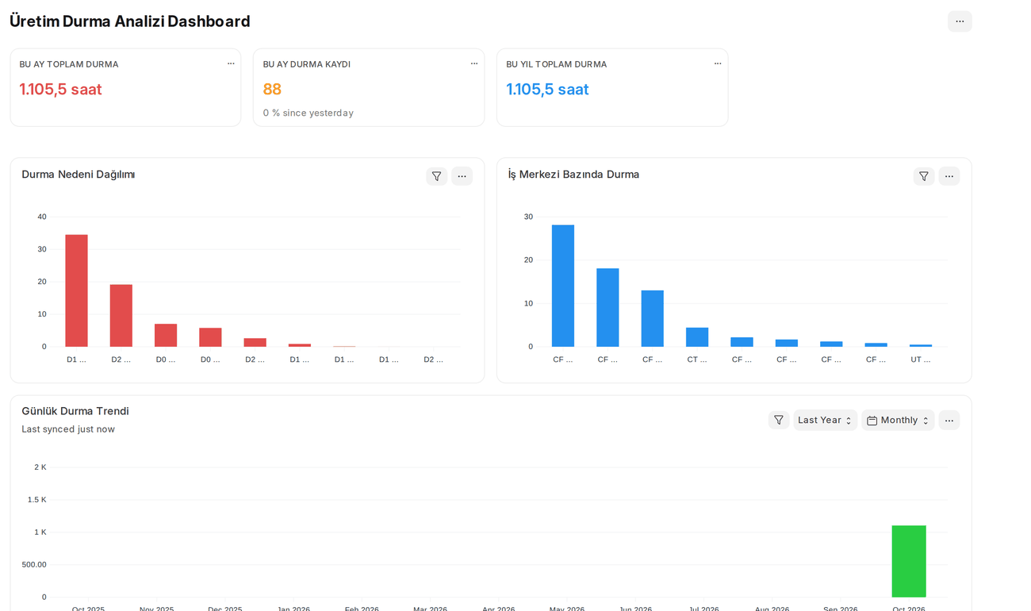1031x611 pixels.
Task: Click the tallest blue bar in İş Merkezi chart
Action: click(563, 286)
